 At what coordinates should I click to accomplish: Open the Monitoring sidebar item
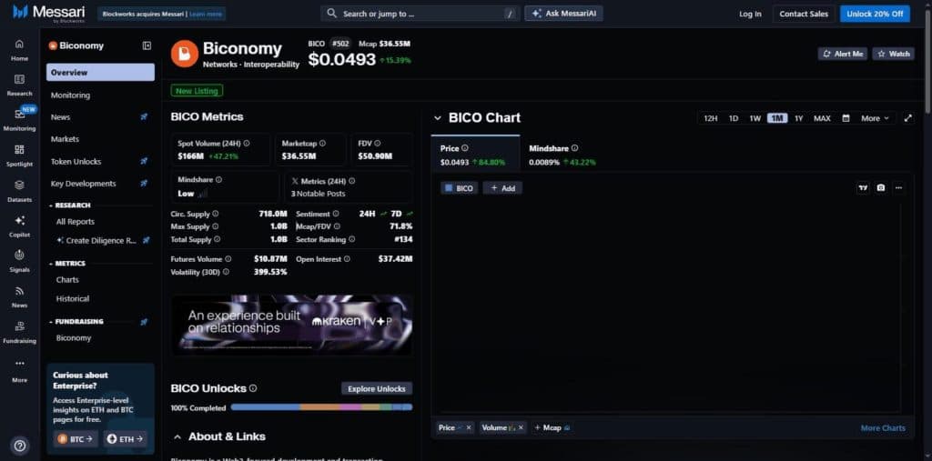[x=100, y=95]
